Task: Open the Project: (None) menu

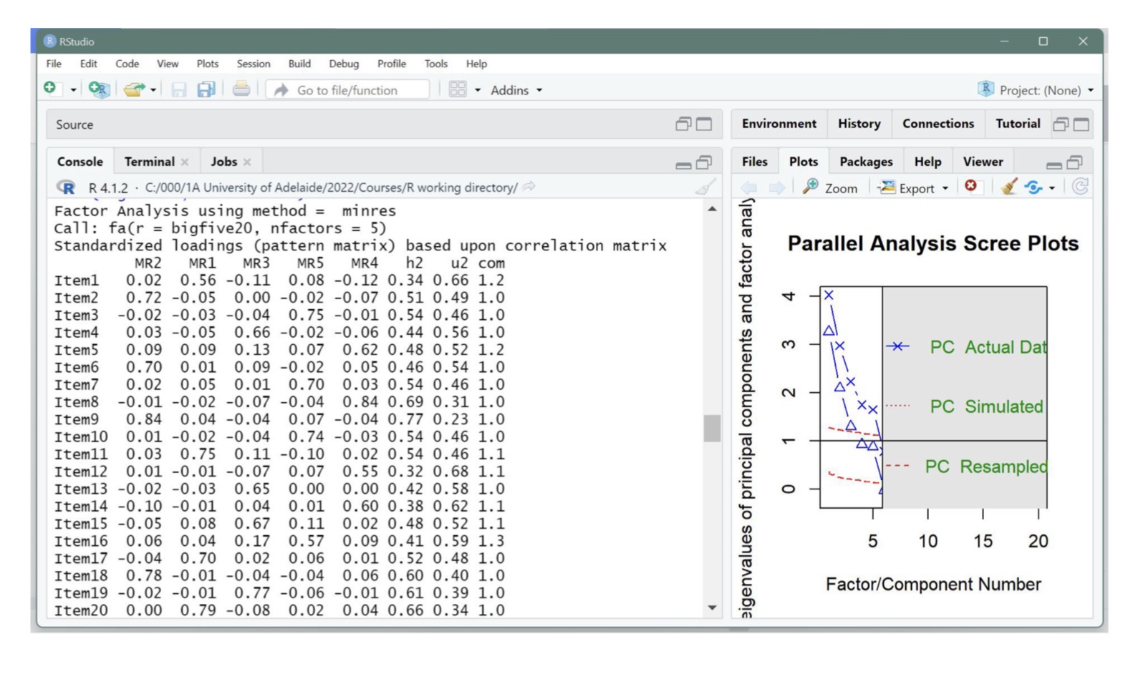Action: pyautogui.click(x=1036, y=90)
